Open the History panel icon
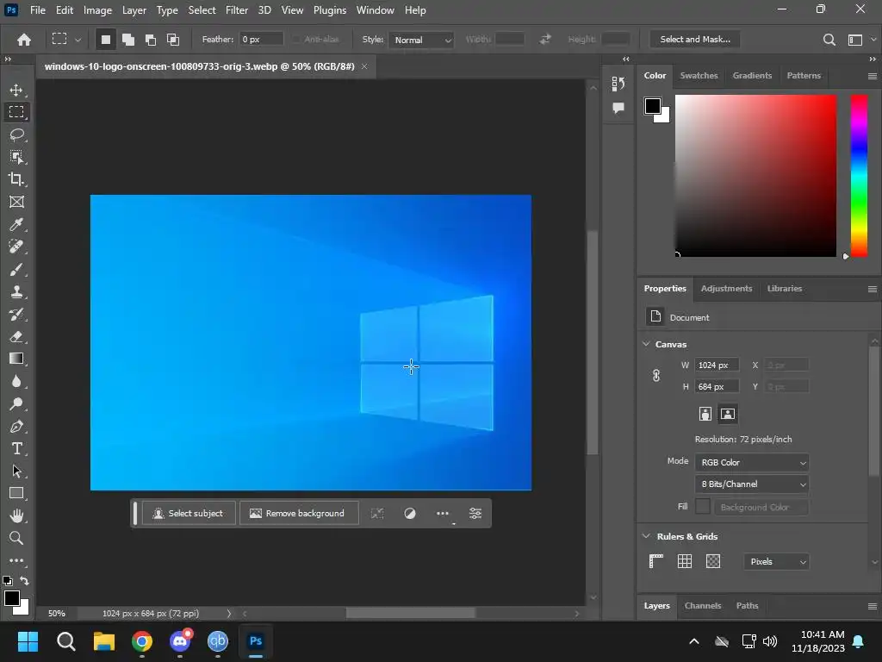This screenshot has height=662, width=882. (618, 84)
